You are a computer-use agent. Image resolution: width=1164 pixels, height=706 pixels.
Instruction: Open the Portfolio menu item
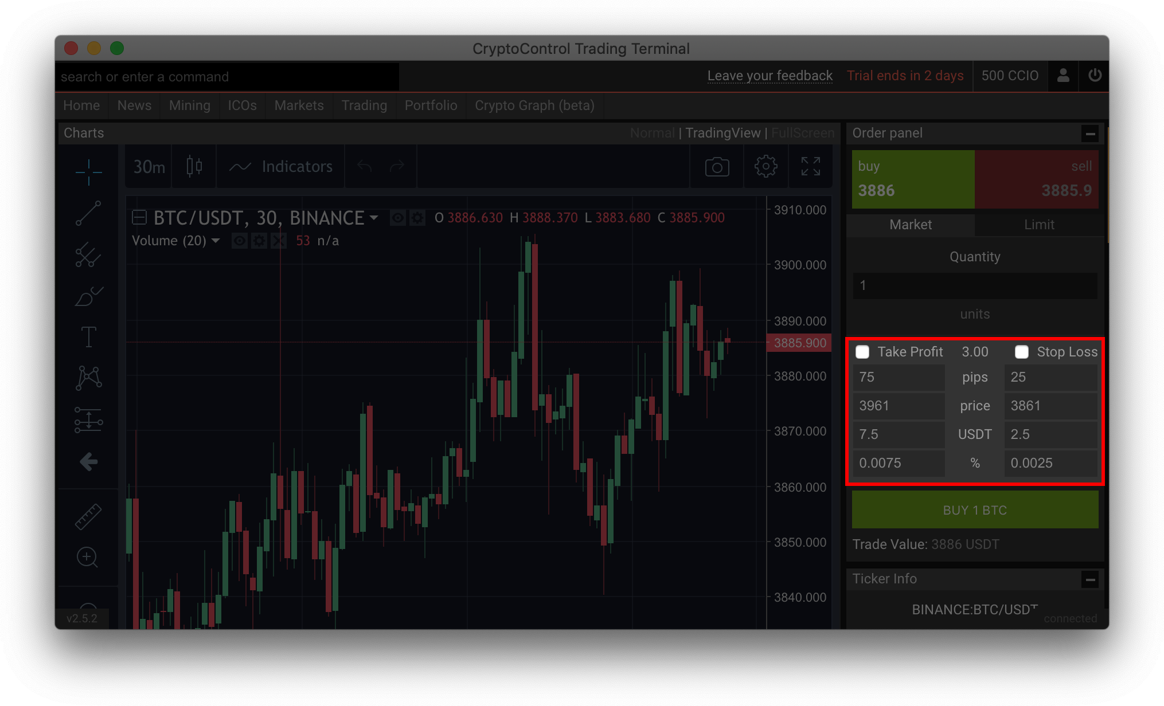(x=431, y=105)
